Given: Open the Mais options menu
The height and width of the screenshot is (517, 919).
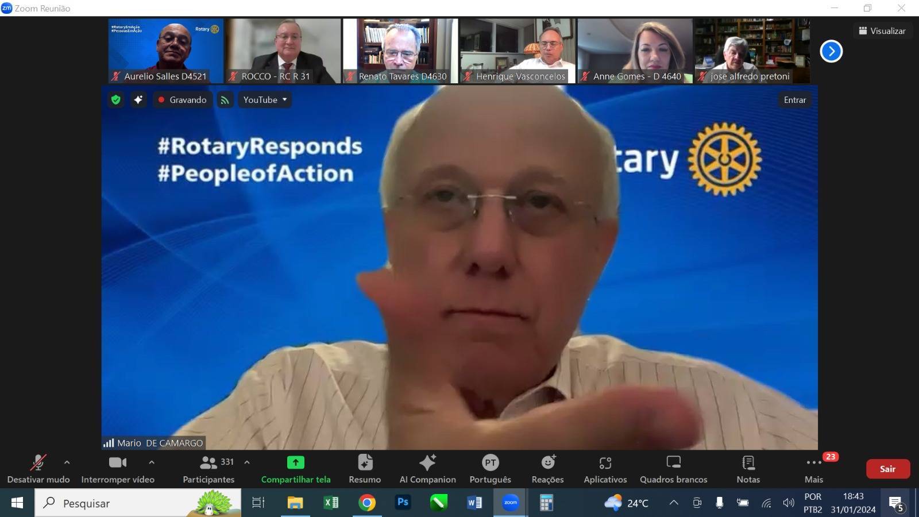Looking at the screenshot, I should point(813,469).
